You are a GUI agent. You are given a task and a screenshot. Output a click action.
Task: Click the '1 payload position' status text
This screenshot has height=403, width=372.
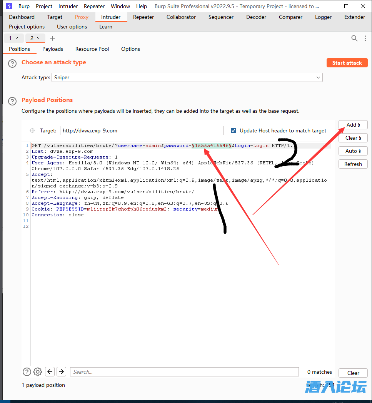tap(43, 385)
